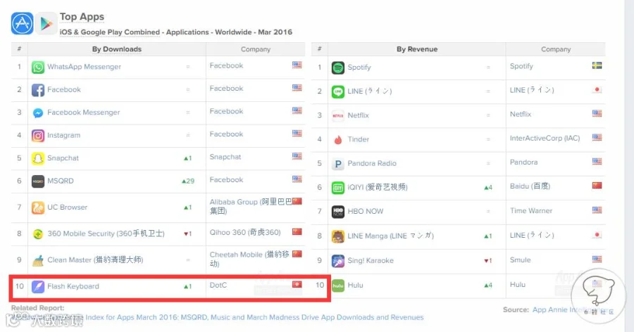Click the Company header in downloads table

point(256,49)
